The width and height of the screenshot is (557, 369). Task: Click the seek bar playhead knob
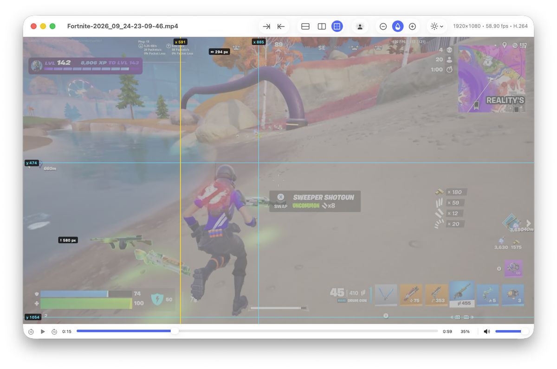175,331
